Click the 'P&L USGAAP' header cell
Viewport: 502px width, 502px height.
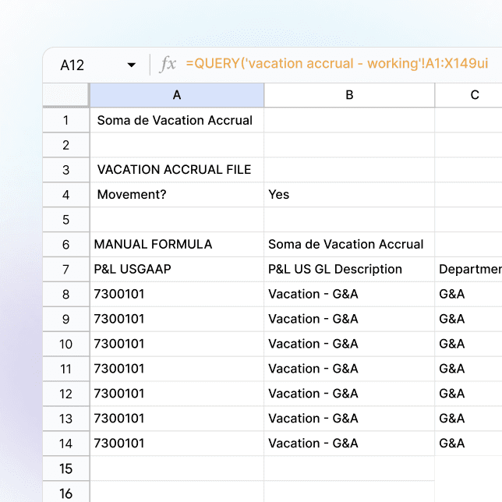point(177,269)
